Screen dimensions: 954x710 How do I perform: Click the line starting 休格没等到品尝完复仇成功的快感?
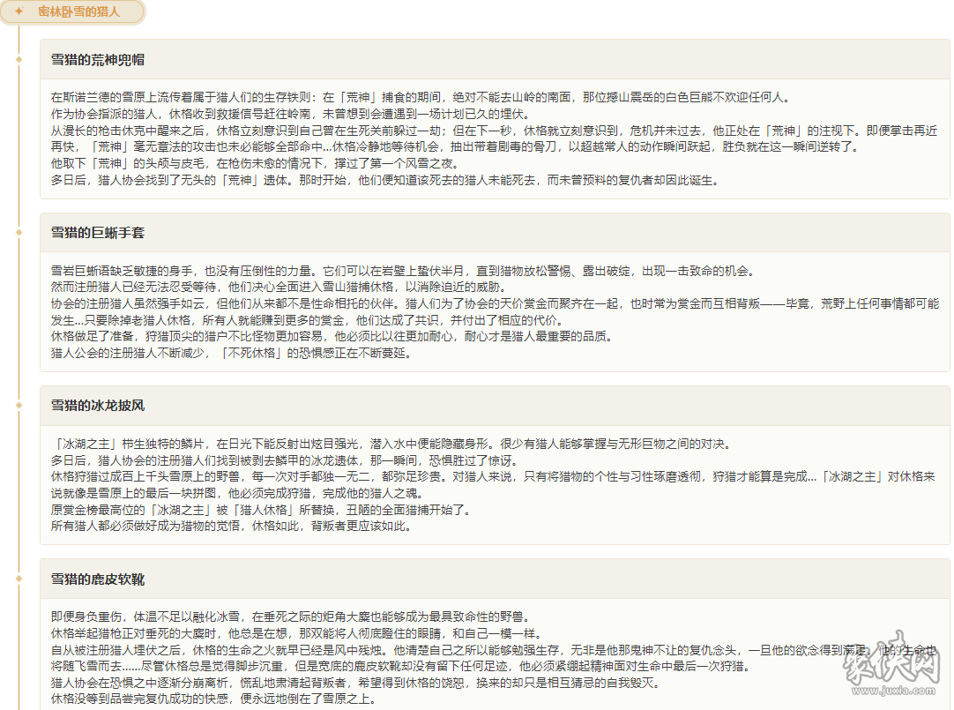pos(213,699)
